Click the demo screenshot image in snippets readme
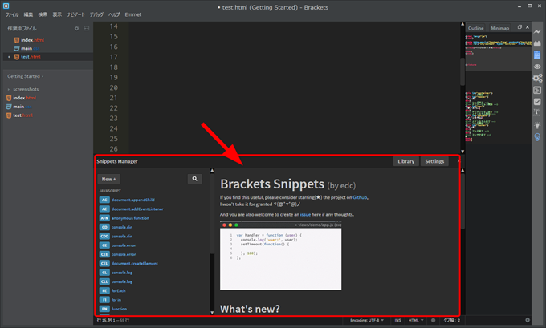The height and width of the screenshot is (328, 546). coord(281,256)
